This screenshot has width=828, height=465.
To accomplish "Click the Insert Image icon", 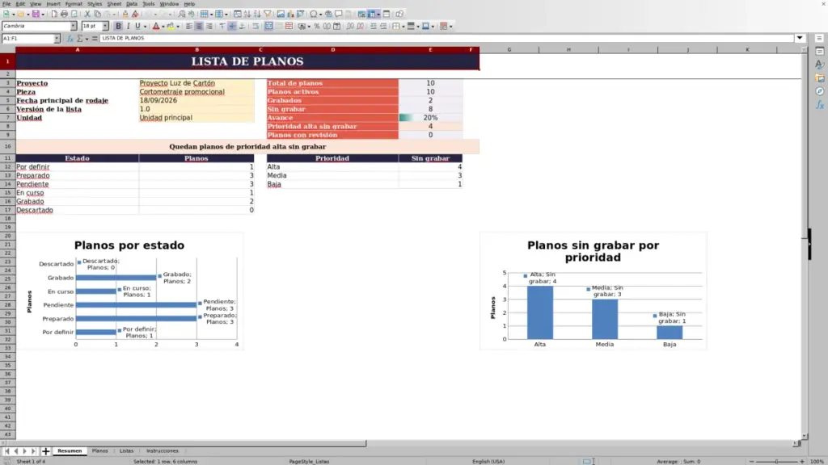I will (281, 15).
